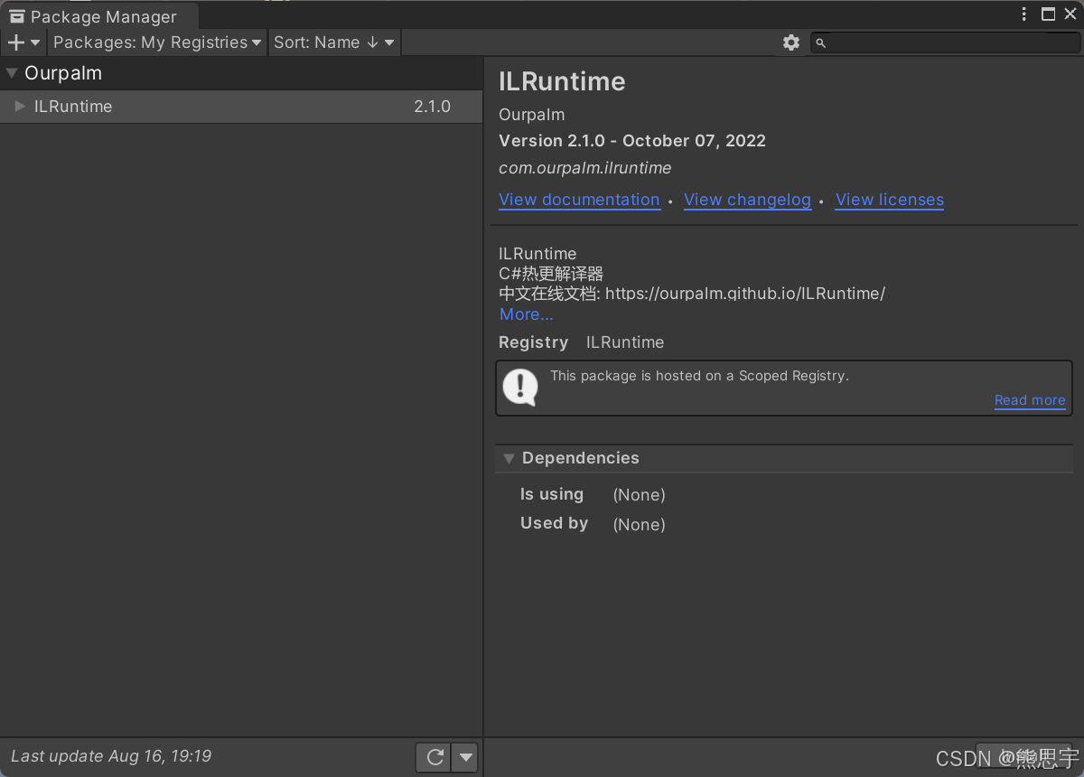Collapse the Ourpalm registry group
The width and height of the screenshot is (1084, 777).
click(x=12, y=73)
